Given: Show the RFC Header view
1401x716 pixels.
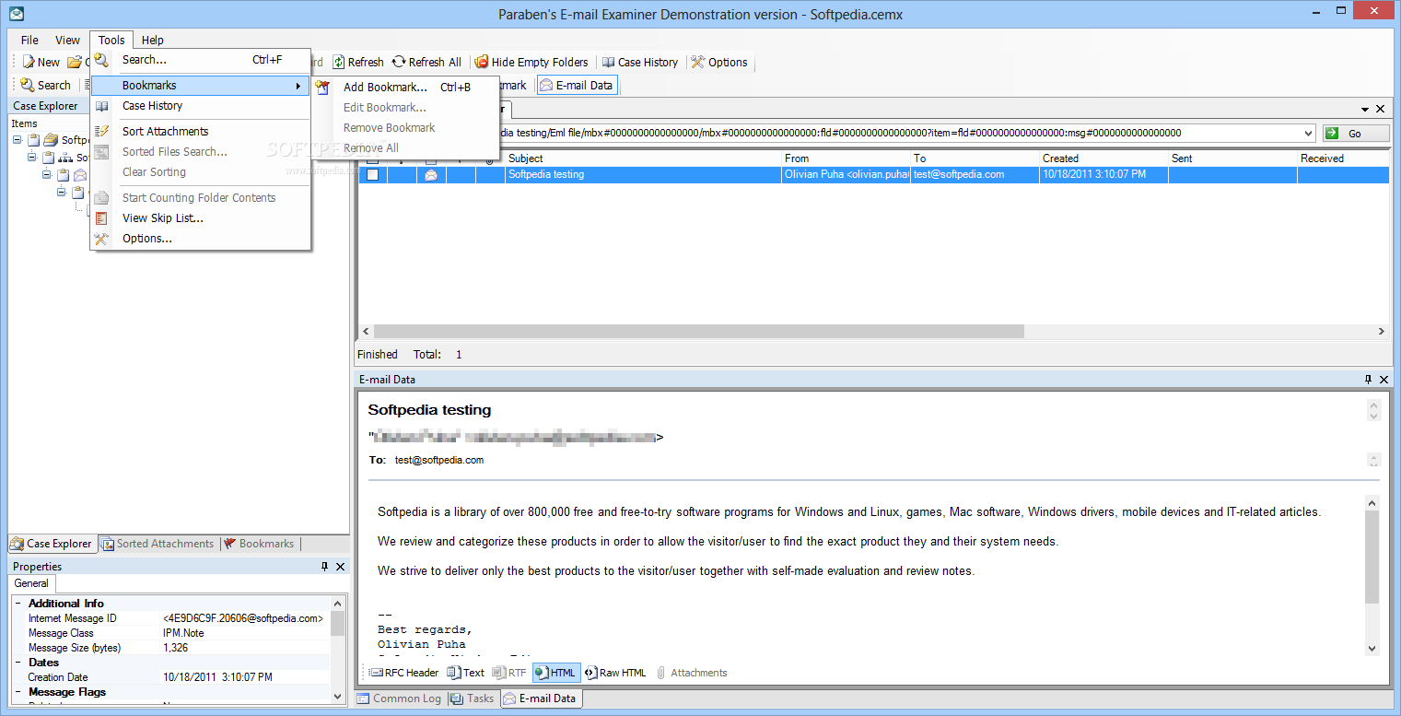Looking at the screenshot, I should click(x=404, y=673).
